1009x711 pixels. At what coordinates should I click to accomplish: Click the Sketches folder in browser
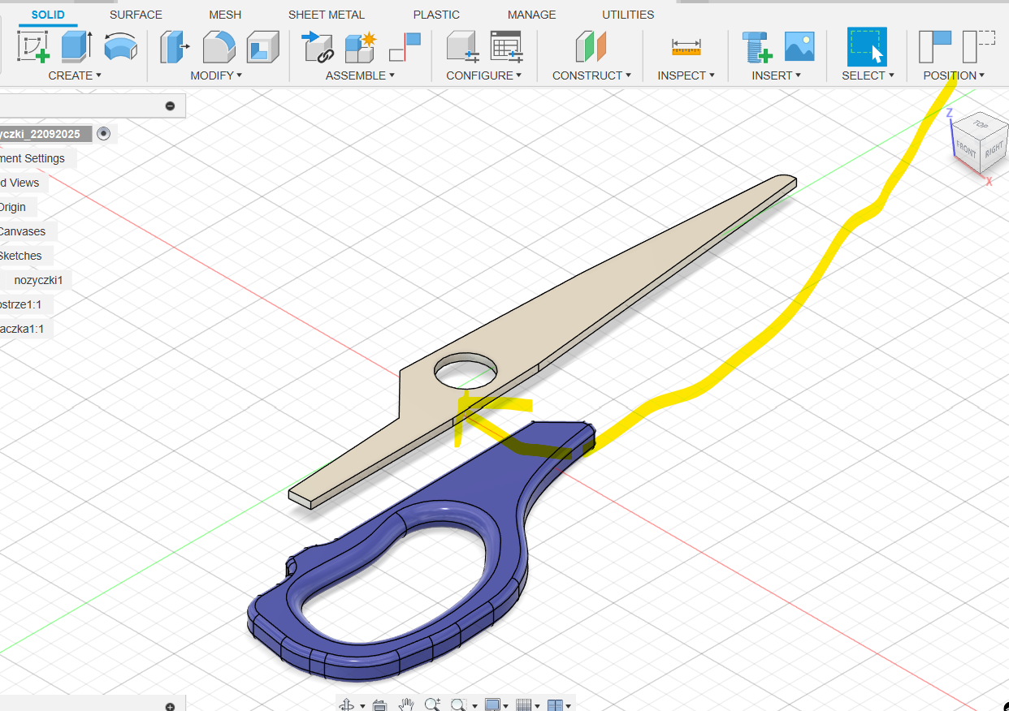(21, 256)
